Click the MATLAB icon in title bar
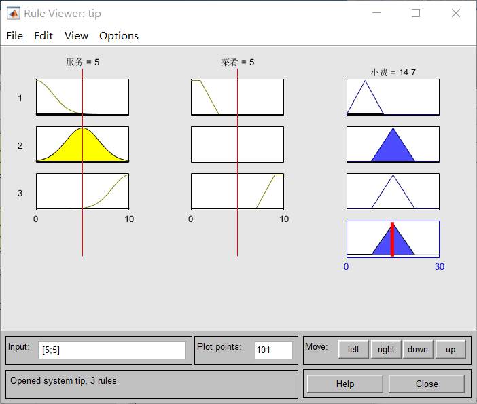Image resolution: width=477 pixels, height=404 pixels. point(14,14)
